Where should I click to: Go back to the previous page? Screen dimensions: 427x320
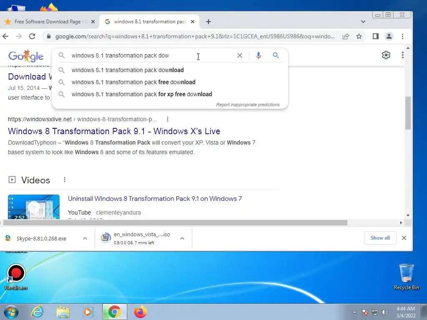(5, 36)
